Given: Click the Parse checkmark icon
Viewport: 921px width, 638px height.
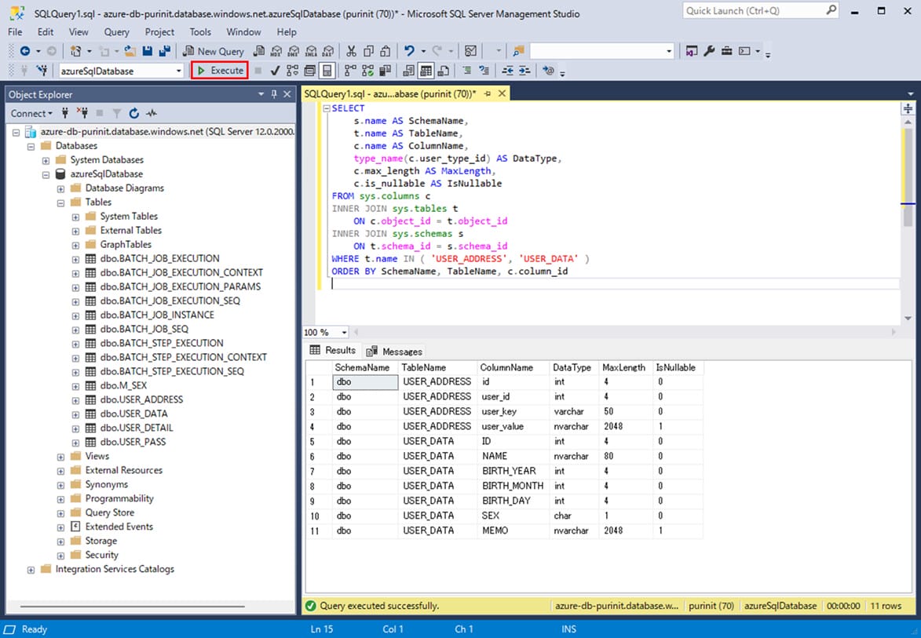Looking at the screenshot, I should click(275, 71).
